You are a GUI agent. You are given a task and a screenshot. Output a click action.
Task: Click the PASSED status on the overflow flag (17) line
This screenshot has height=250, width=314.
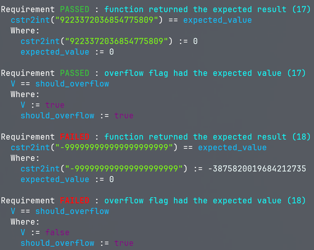[x=74, y=73]
